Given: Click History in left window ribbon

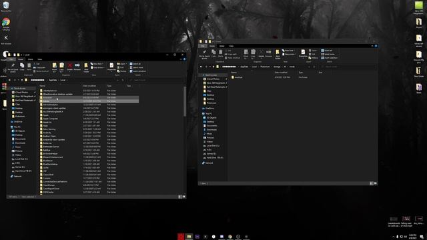Looking at the screenshot, I should click(122, 71).
